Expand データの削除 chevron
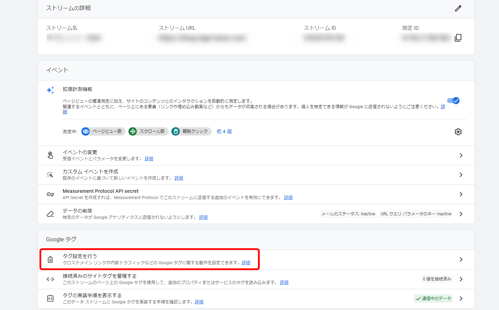This screenshot has height=310, width=499. pos(461,214)
